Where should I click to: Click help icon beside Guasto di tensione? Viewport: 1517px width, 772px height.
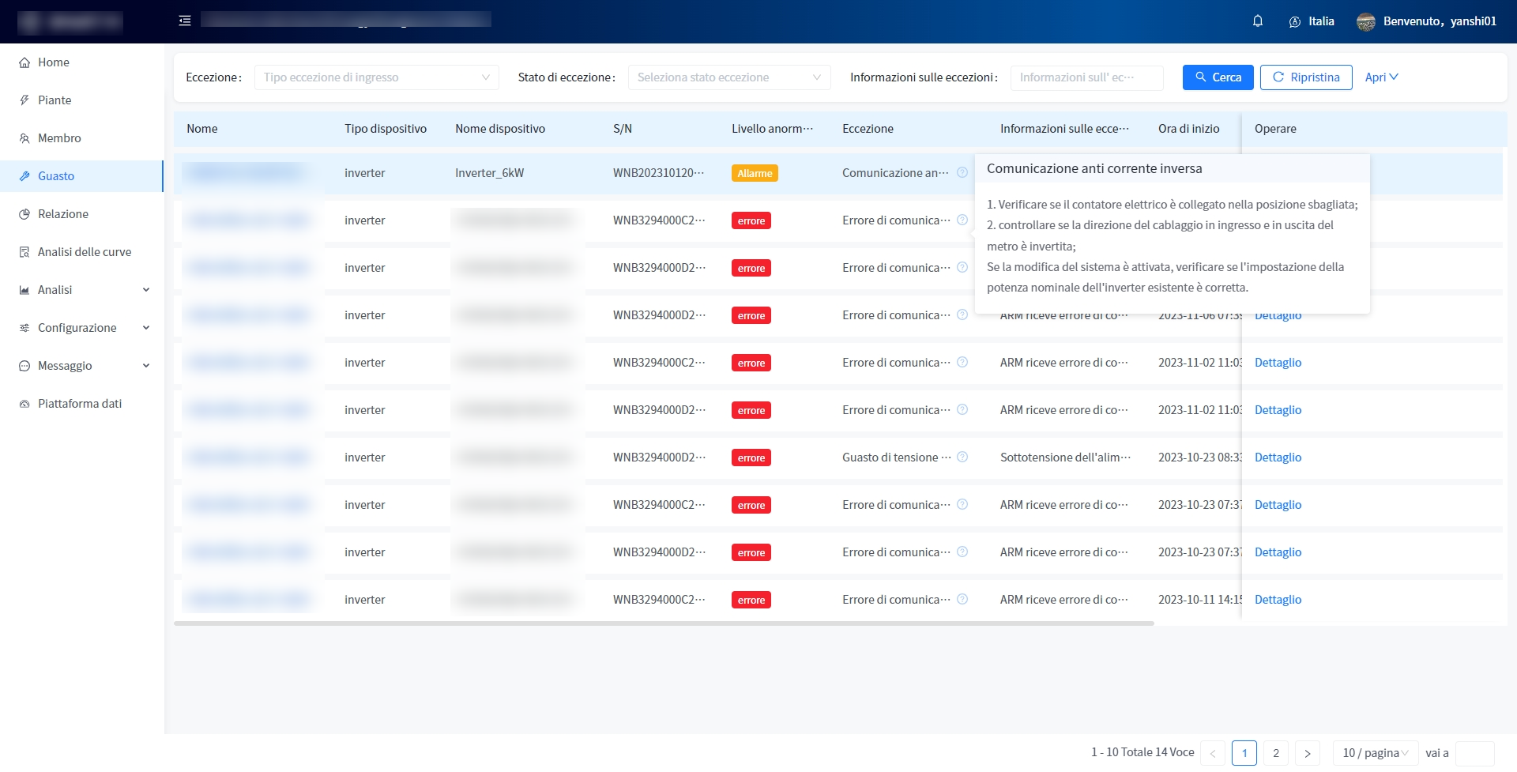click(x=962, y=458)
